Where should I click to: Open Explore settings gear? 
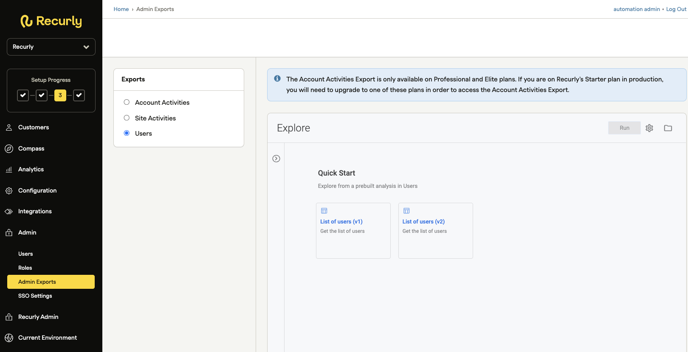pos(649,128)
